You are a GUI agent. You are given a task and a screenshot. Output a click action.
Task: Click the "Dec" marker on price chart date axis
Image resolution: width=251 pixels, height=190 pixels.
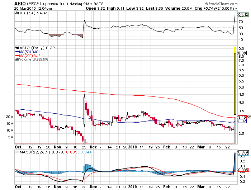[x=93, y=147]
